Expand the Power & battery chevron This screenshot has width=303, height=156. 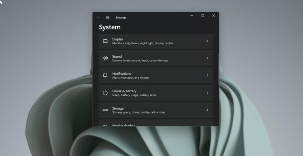(x=208, y=93)
